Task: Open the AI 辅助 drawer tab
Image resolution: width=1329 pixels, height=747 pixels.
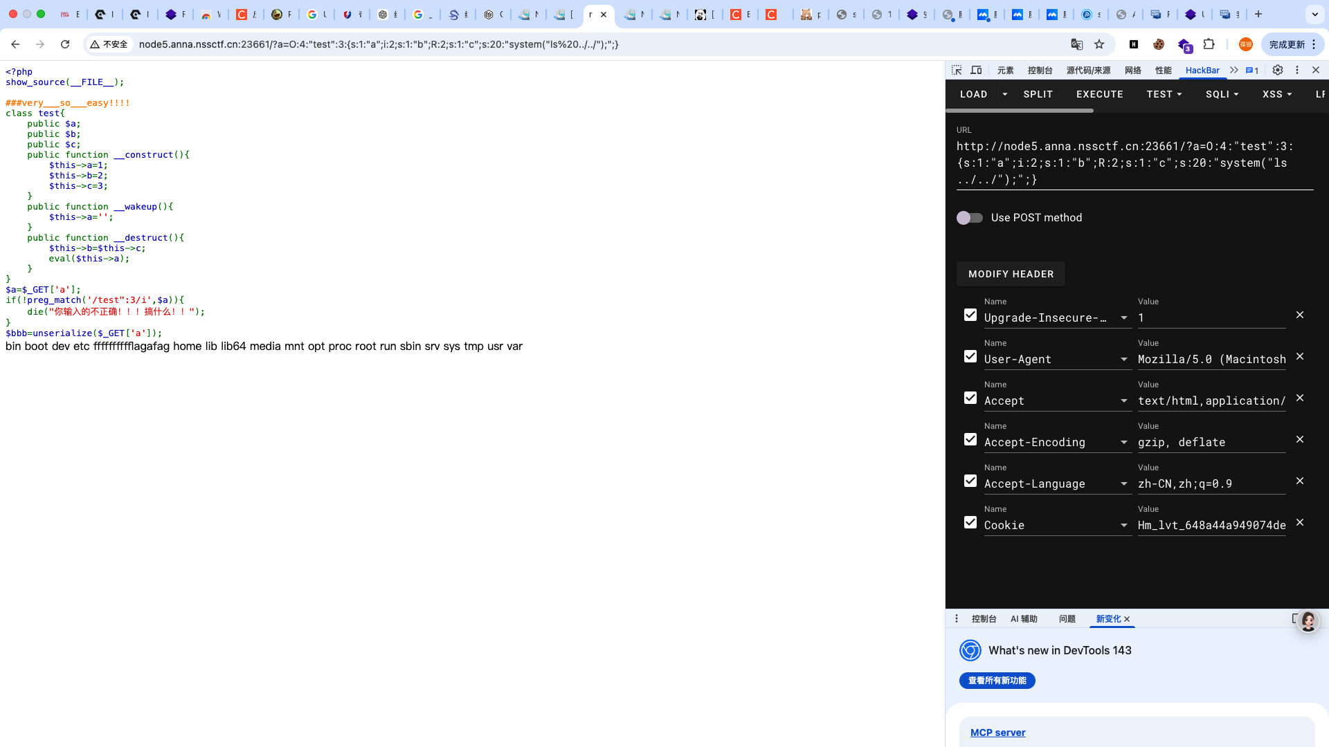Action: (1024, 618)
